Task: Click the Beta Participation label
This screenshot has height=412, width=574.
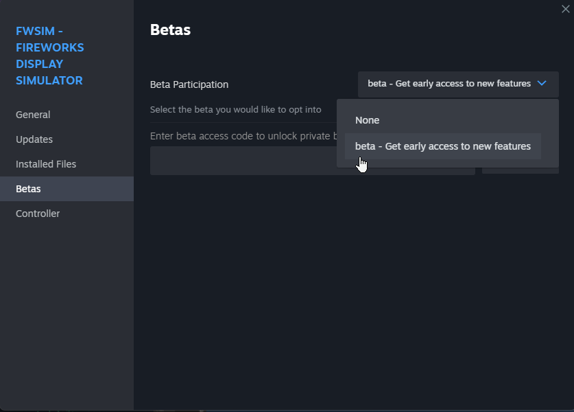Action: 189,84
